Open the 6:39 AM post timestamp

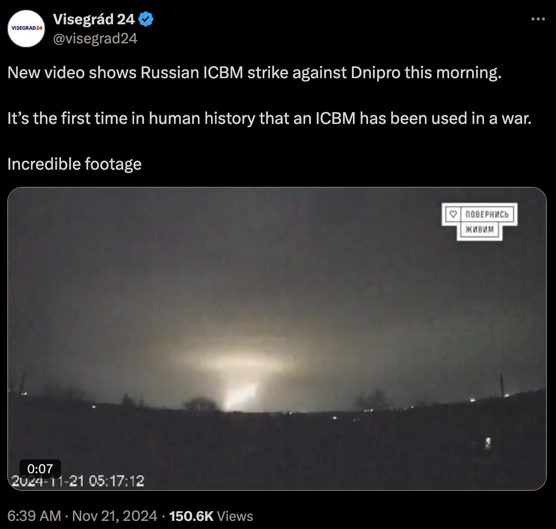tap(34, 516)
